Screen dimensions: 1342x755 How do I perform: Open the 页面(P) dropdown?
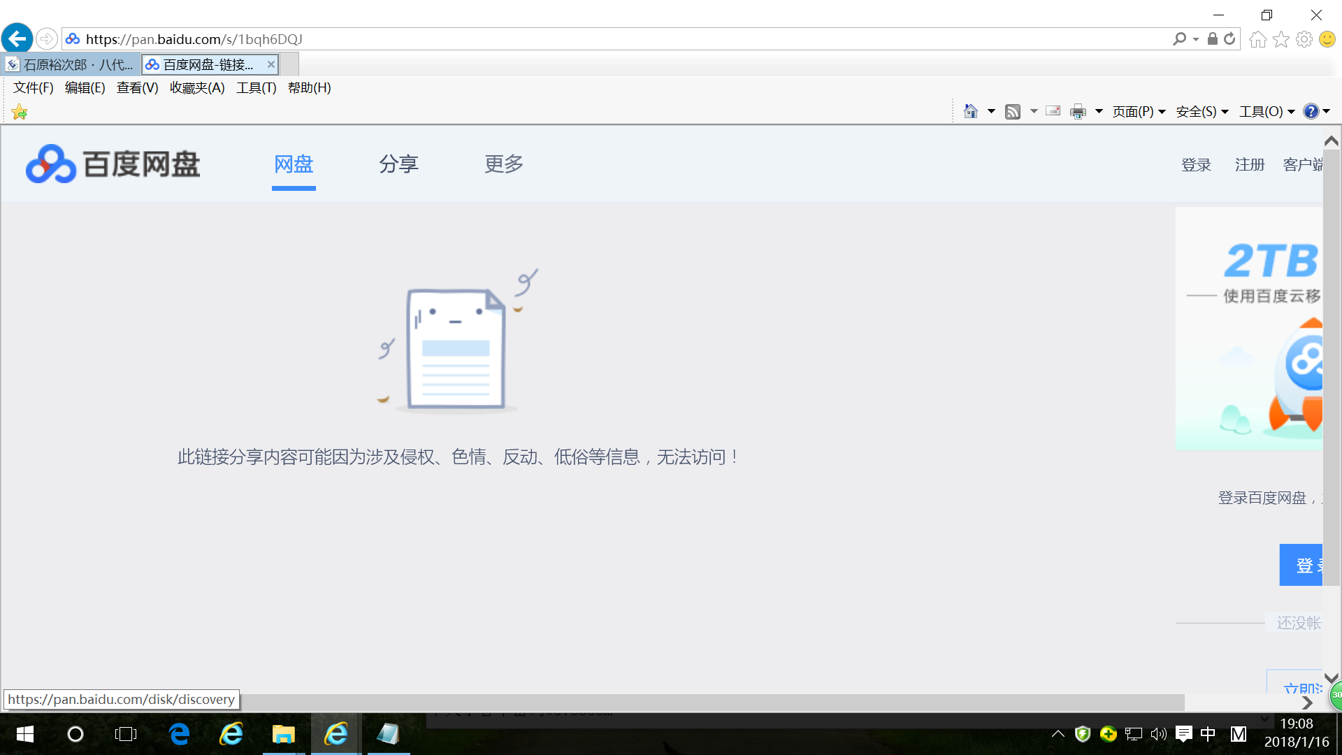coord(1139,111)
